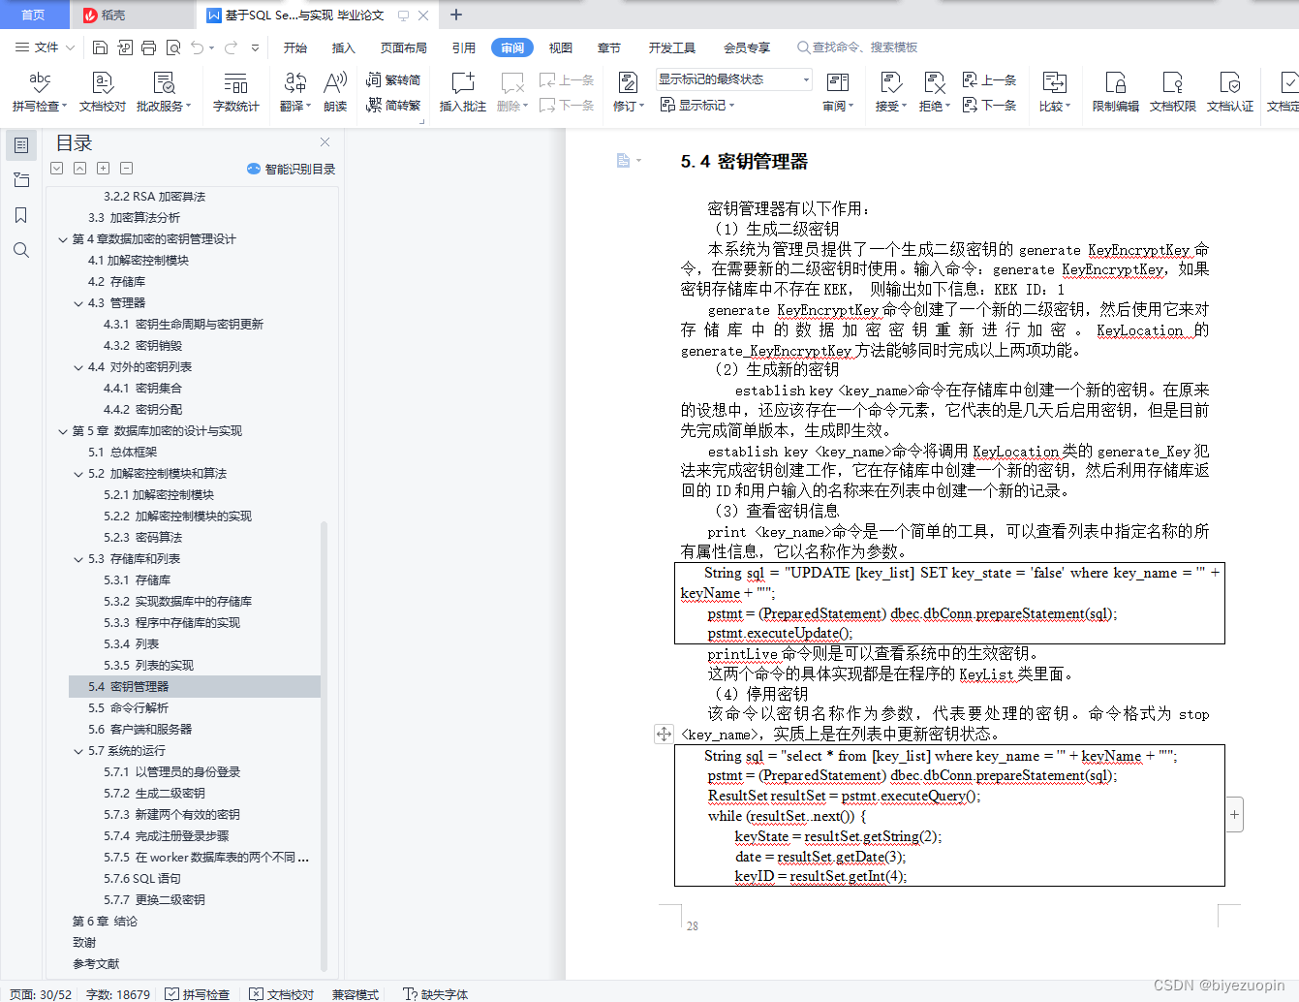Open the bookmark panel in left sidebar
Viewport: 1299px width, 1002px height.
[x=21, y=215]
